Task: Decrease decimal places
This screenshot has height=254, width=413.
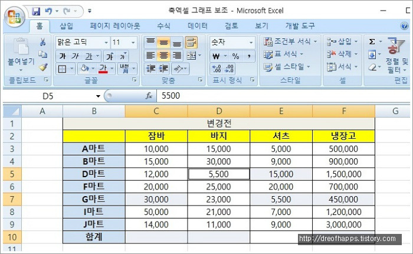Action: click(229, 69)
